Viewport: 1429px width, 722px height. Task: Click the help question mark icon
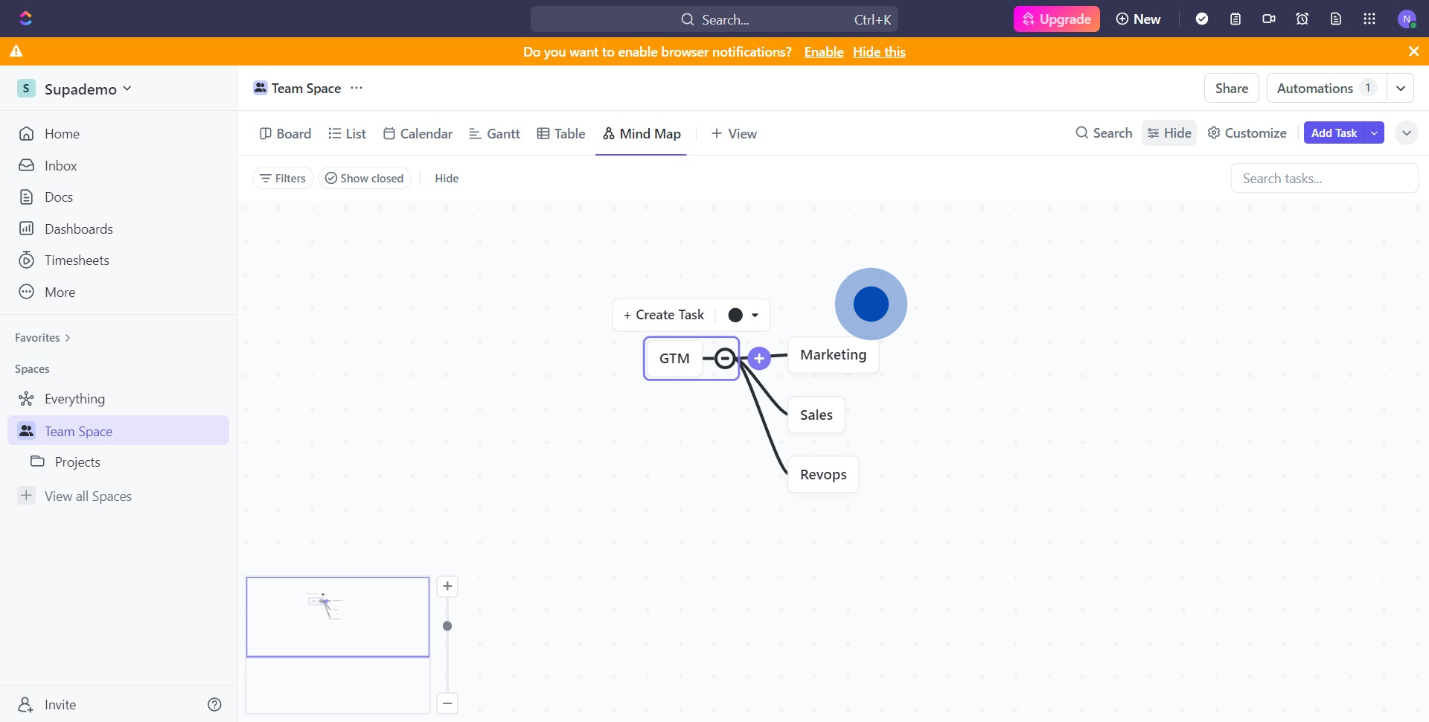click(x=214, y=705)
